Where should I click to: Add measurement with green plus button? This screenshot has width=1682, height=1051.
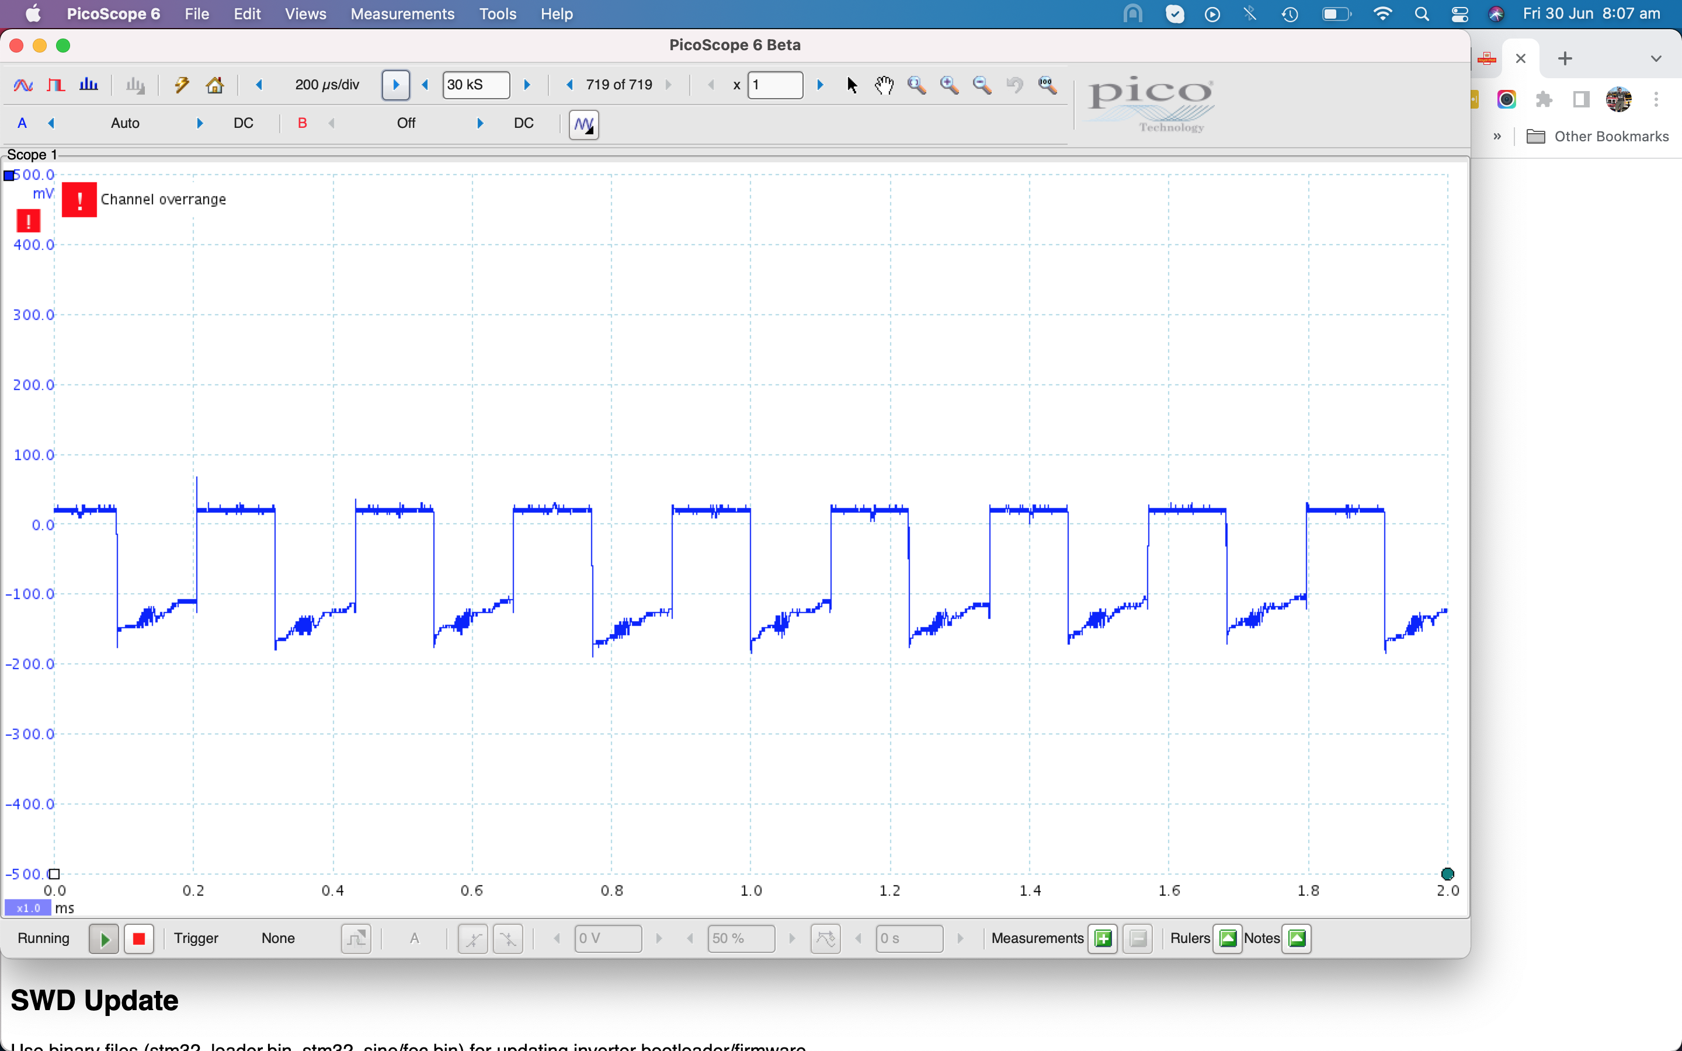pyautogui.click(x=1103, y=939)
